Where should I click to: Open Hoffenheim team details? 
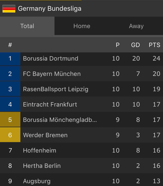(39, 150)
